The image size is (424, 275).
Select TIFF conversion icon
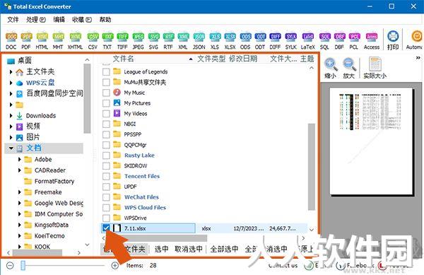122,40
